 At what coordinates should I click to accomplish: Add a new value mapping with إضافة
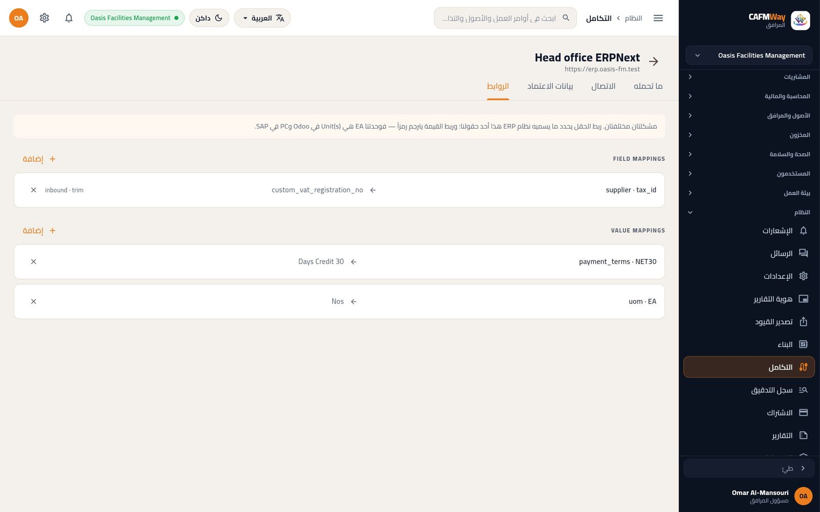tap(39, 231)
